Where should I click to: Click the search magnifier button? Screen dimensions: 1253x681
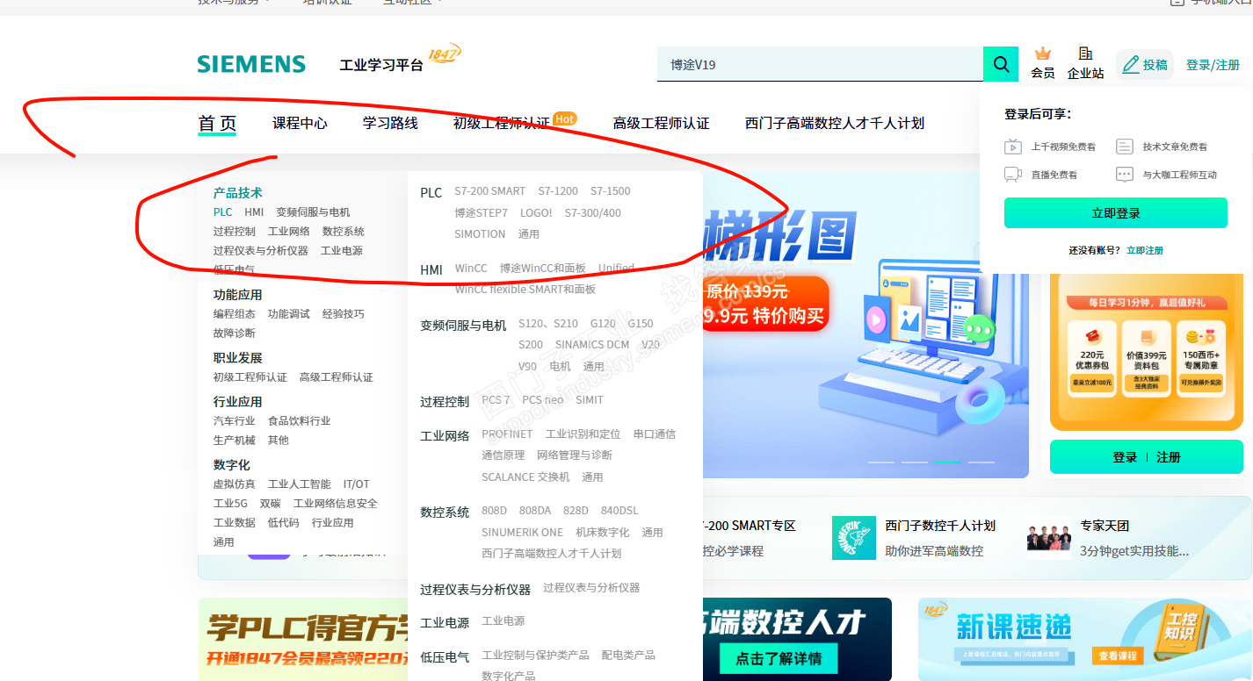(1001, 64)
